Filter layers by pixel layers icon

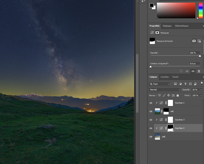(x=176, y=84)
